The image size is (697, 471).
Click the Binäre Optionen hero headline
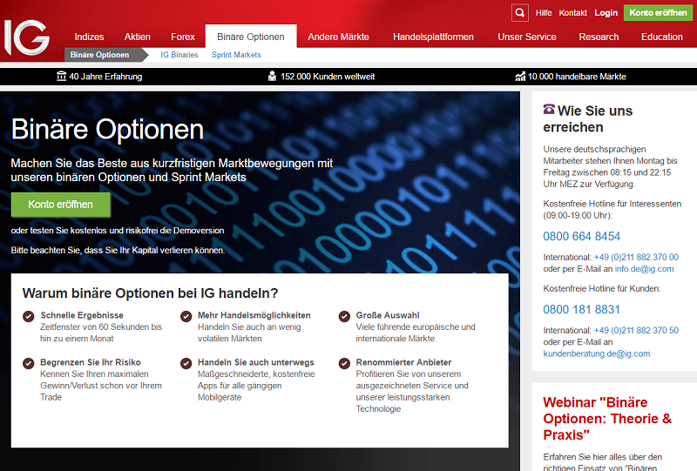(x=107, y=130)
